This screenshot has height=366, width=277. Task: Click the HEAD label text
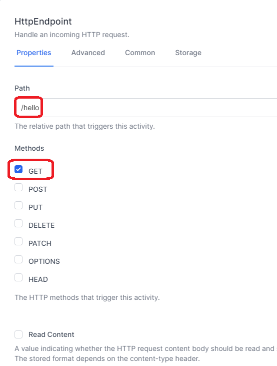coord(38,279)
